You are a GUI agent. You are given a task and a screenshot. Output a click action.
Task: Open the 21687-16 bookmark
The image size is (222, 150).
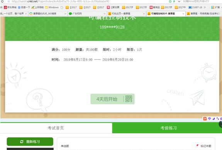tap(195, 7)
